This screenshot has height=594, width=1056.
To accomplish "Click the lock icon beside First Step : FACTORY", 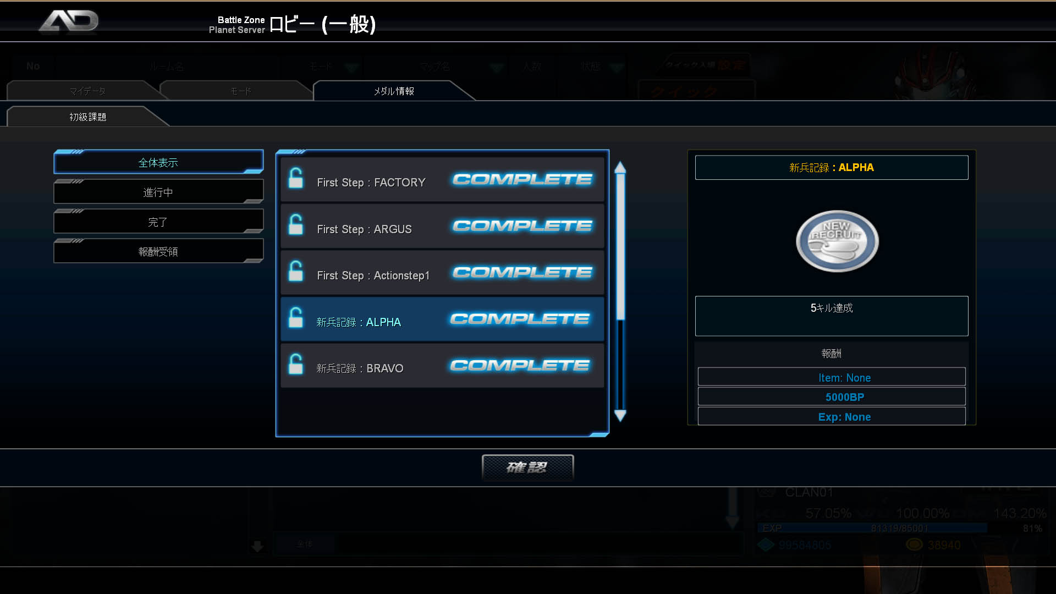I will tap(296, 178).
